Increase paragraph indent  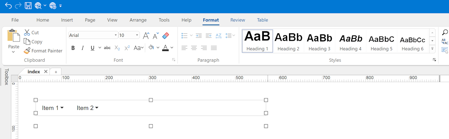click(x=199, y=35)
